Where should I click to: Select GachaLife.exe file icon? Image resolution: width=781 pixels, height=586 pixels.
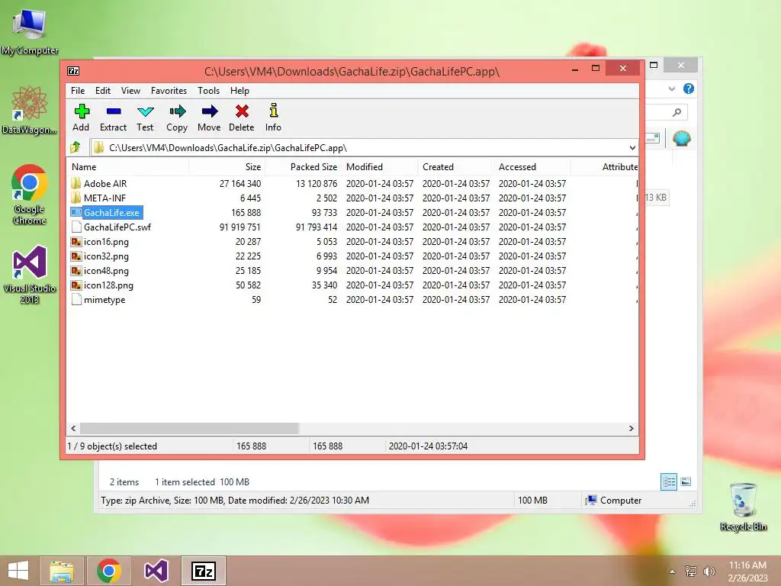[76, 212]
